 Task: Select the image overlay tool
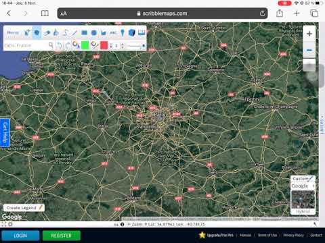(x=142, y=32)
